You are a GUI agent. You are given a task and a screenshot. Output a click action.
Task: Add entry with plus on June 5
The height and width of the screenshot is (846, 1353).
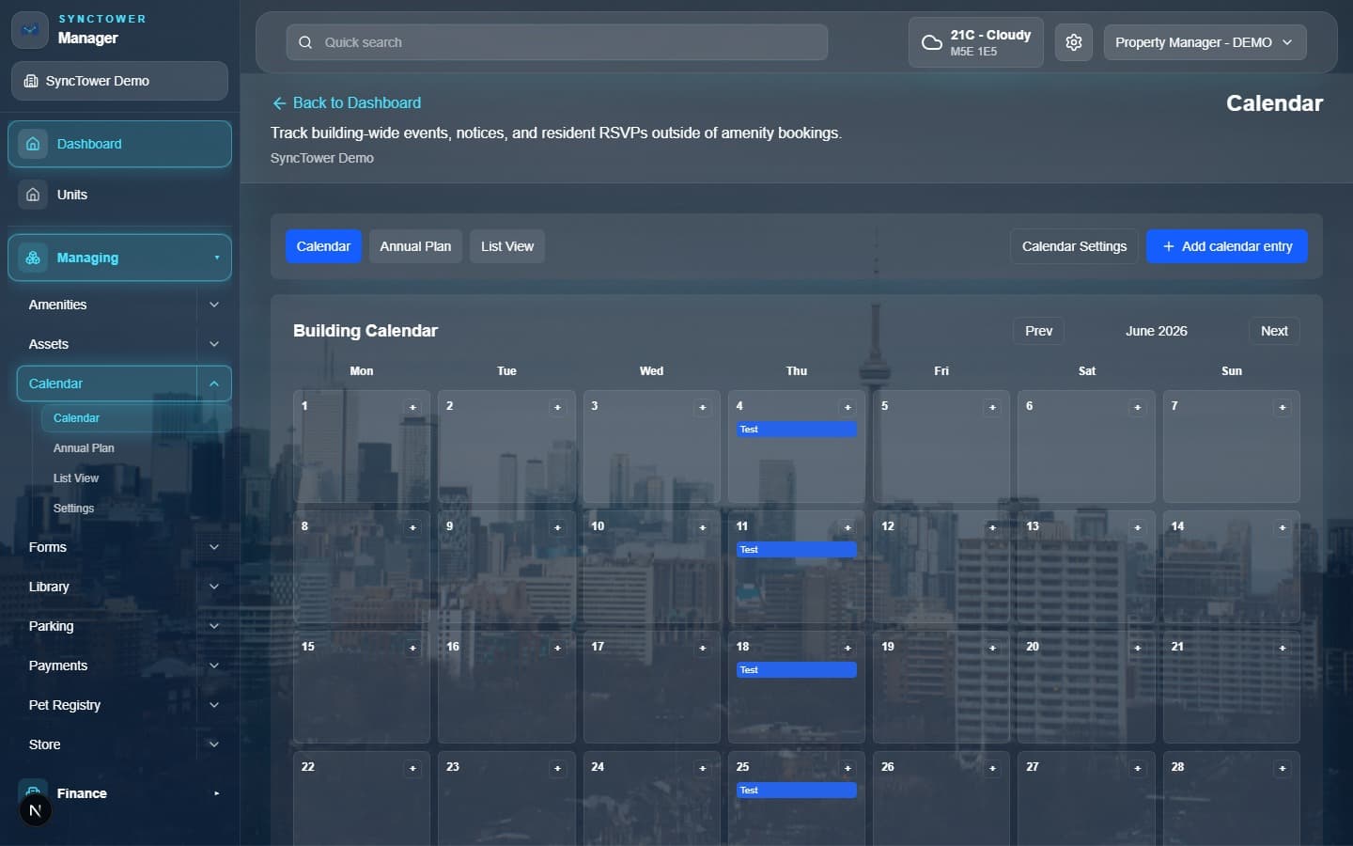click(x=992, y=407)
